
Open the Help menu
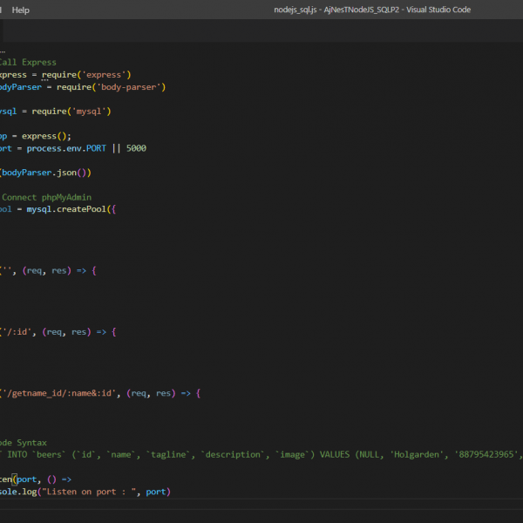tap(21, 10)
